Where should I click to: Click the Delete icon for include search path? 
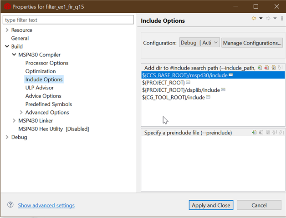[x=266, y=68]
